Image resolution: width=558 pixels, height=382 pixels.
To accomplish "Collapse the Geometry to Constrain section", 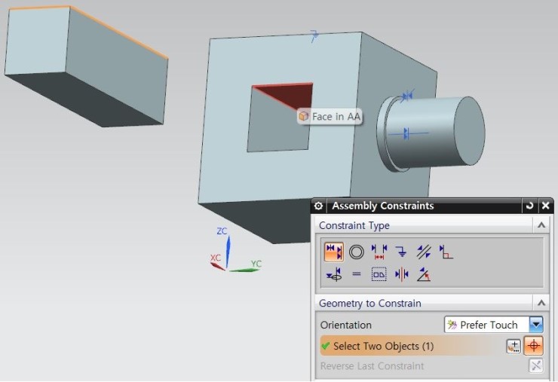I will pos(541,303).
